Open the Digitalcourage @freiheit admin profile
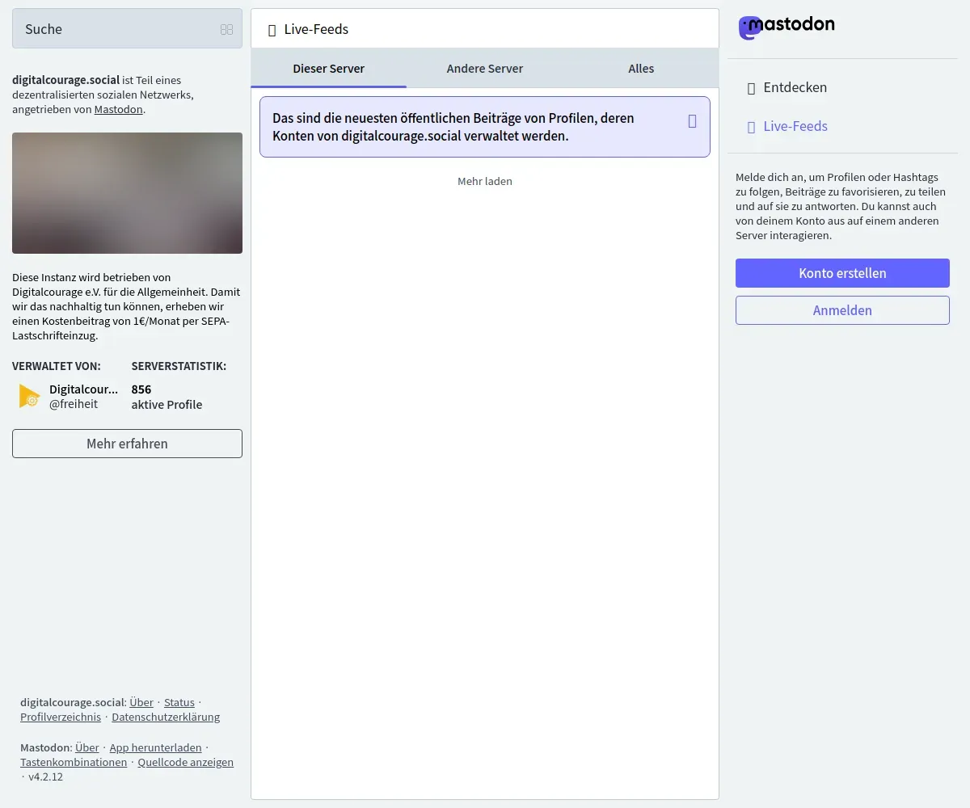Screen dimensions: 970x808 (68, 396)
